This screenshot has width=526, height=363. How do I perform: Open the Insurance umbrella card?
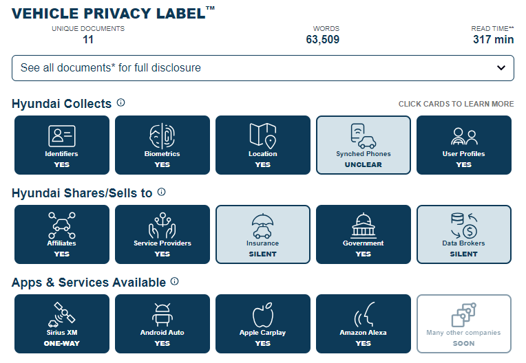[x=263, y=234]
